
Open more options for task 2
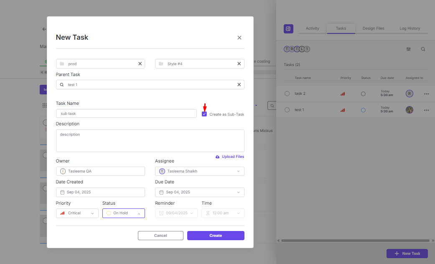426,94
